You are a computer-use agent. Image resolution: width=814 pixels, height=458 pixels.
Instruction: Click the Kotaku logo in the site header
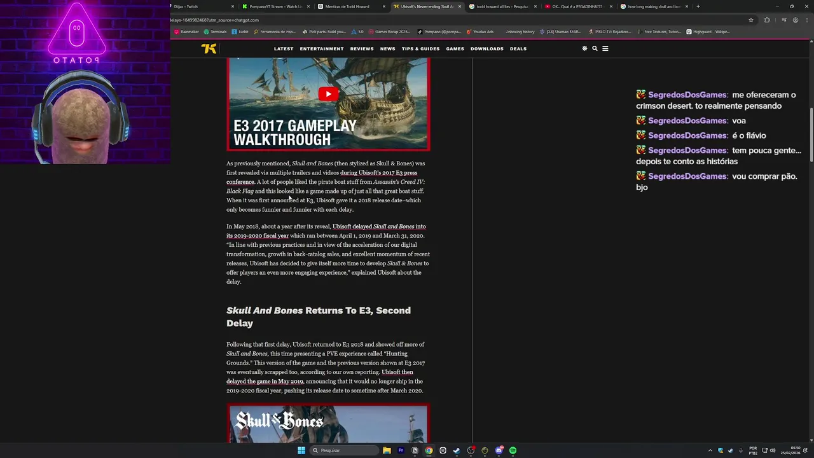[209, 49]
